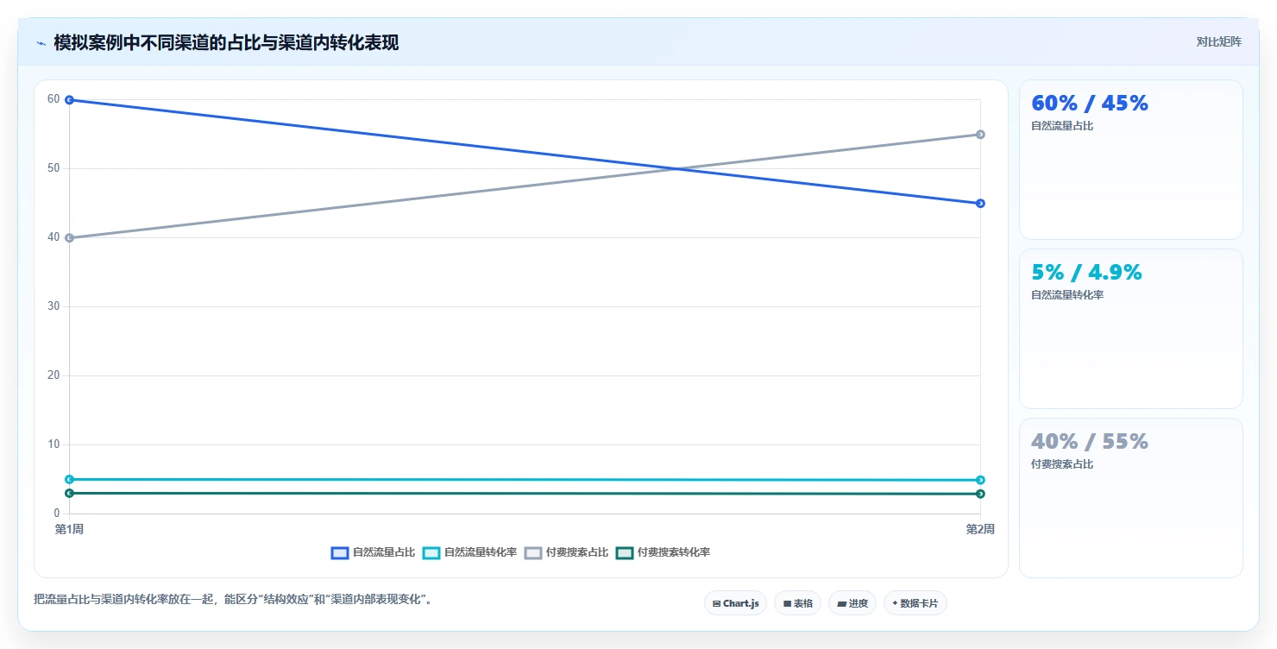Select the 数据卡片 tag
Image resolution: width=1277 pixels, height=649 pixels.
point(915,603)
